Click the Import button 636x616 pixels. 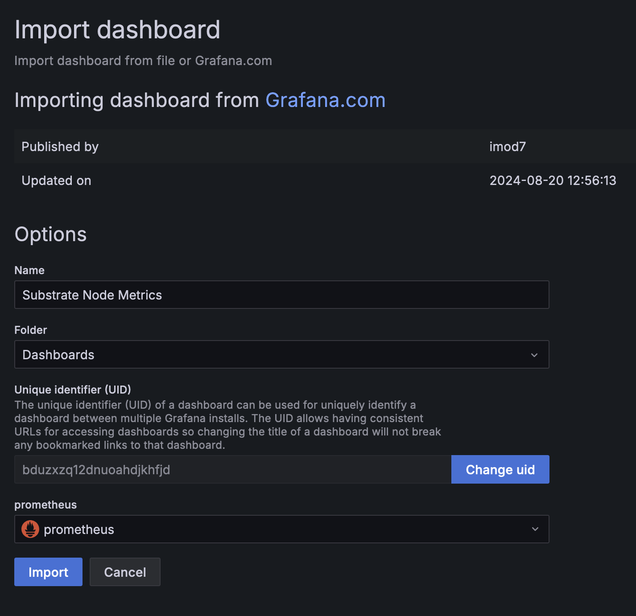point(48,572)
